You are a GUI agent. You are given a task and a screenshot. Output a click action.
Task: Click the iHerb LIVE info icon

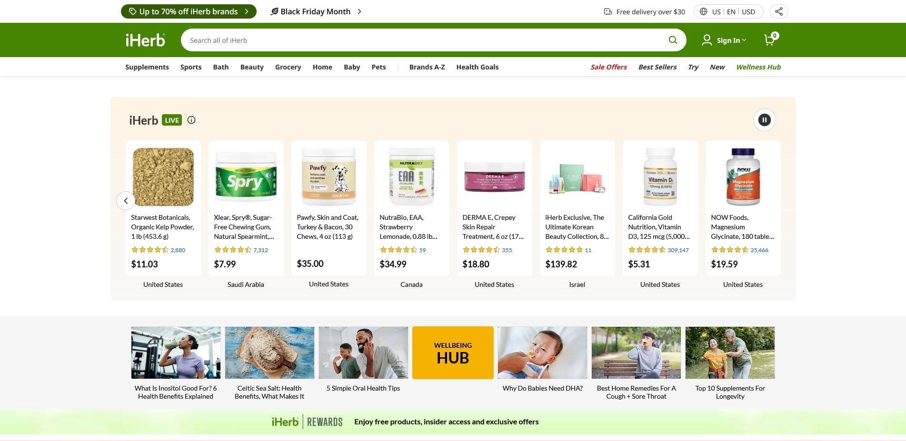point(191,120)
